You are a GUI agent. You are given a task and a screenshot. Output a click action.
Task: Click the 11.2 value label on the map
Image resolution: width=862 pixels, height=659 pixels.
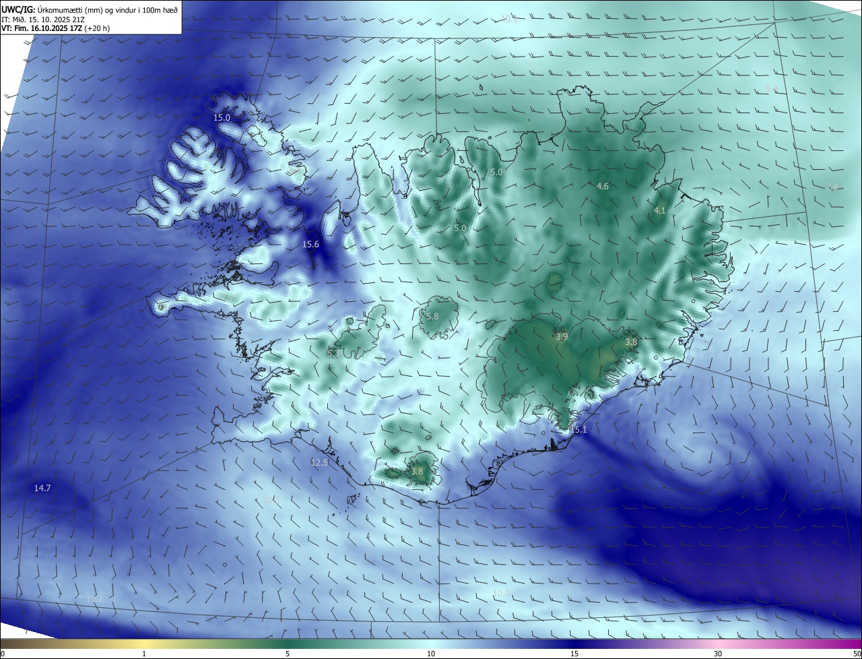coord(95,599)
